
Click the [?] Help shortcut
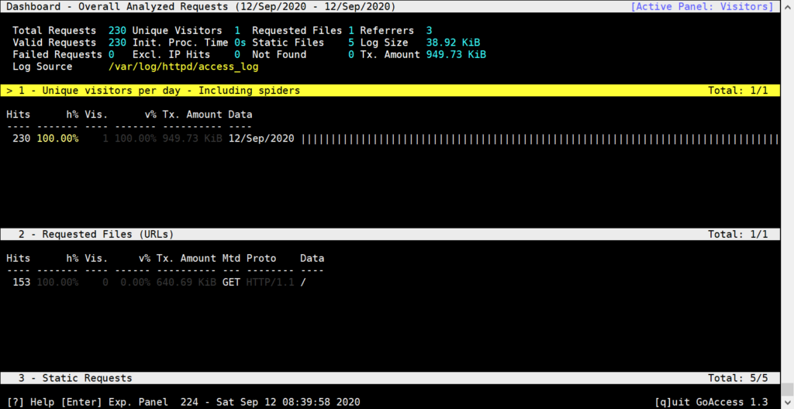[x=29, y=402]
